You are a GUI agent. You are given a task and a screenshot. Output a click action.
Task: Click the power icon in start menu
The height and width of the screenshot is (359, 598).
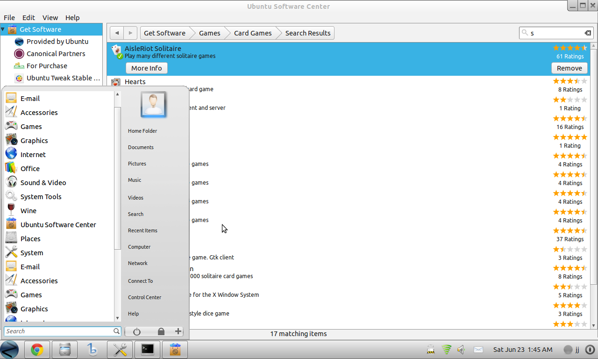[137, 331]
